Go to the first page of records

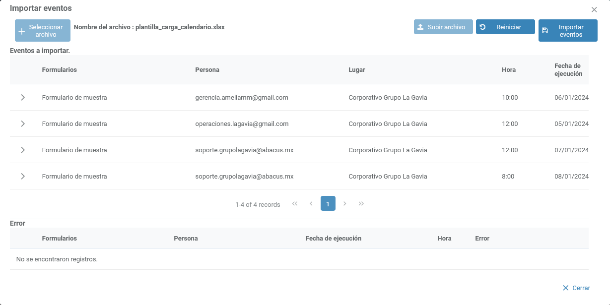[x=295, y=204]
